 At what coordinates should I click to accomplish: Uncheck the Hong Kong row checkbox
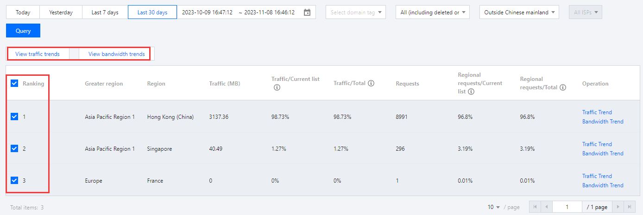[14, 117]
